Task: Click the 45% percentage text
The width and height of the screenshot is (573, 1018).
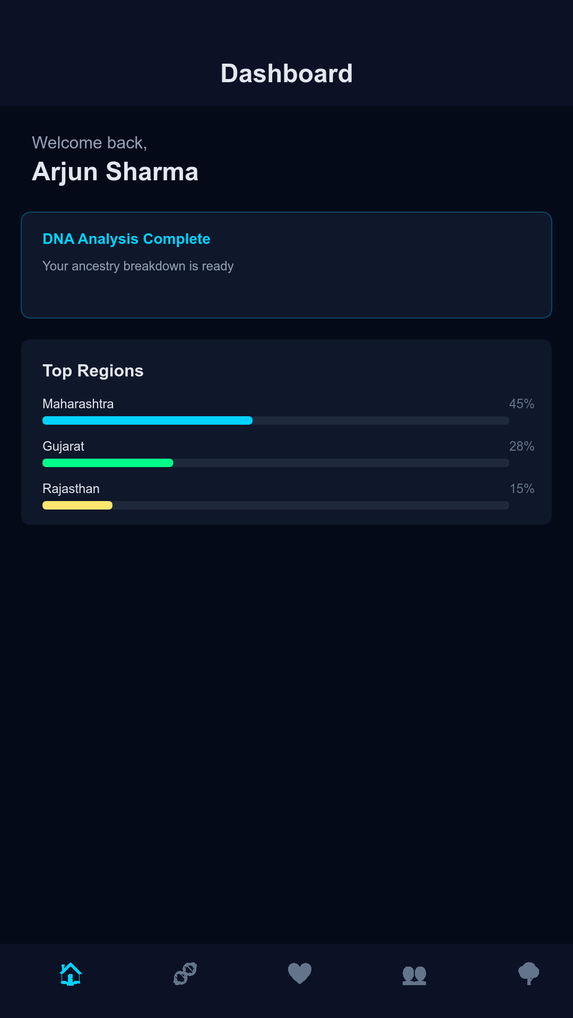Action: tap(522, 403)
